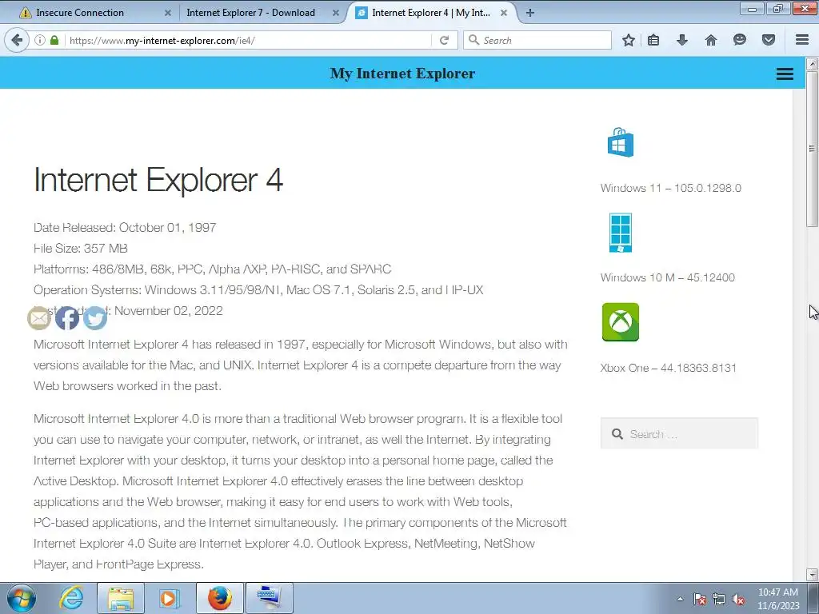
Task: Show hidden tray icons arrow
Action: [x=680, y=600]
